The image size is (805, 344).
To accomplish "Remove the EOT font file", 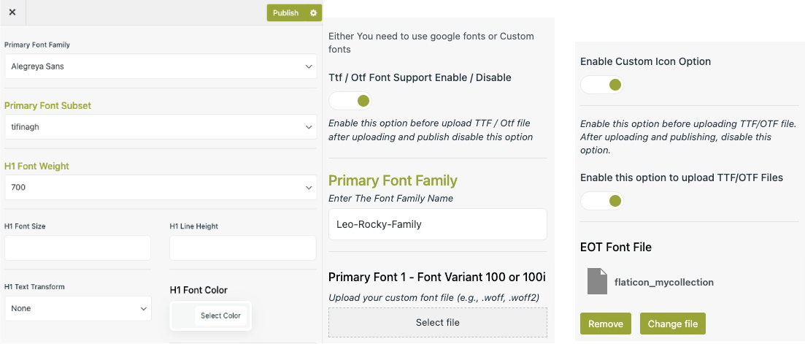I will tap(606, 324).
